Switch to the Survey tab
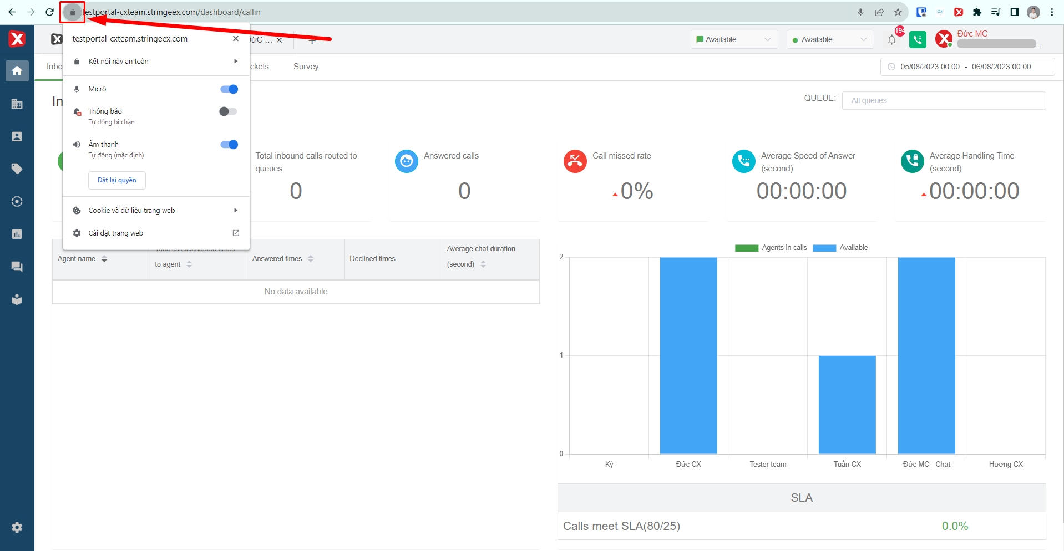Viewport: 1064px width, 551px height. pos(306,67)
